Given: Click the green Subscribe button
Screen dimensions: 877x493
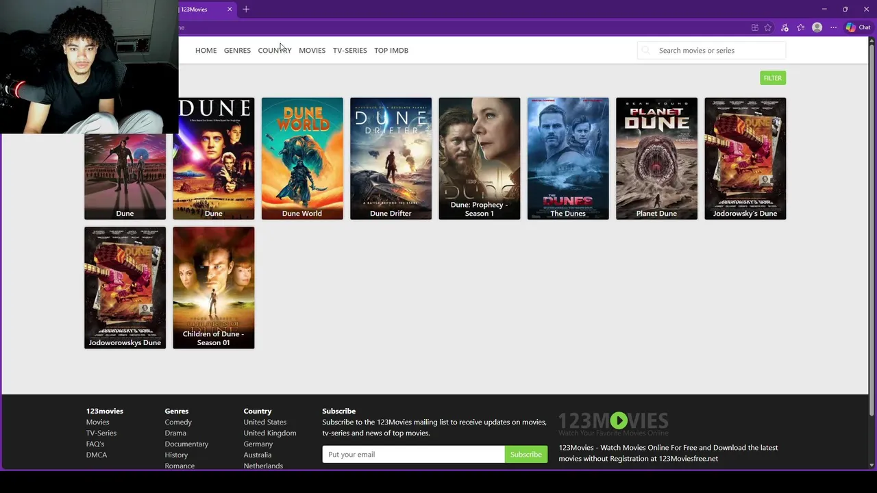Looking at the screenshot, I should 526,454.
